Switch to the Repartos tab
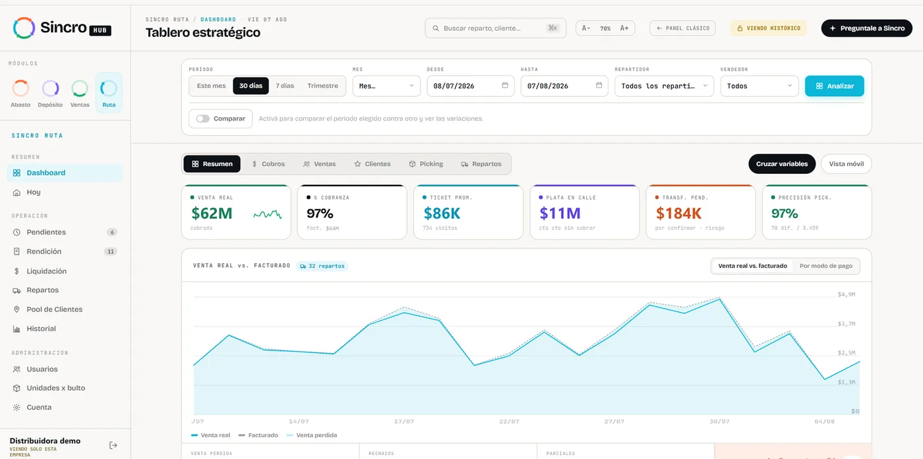Image resolution: width=923 pixels, height=459 pixels. click(481, 164)
